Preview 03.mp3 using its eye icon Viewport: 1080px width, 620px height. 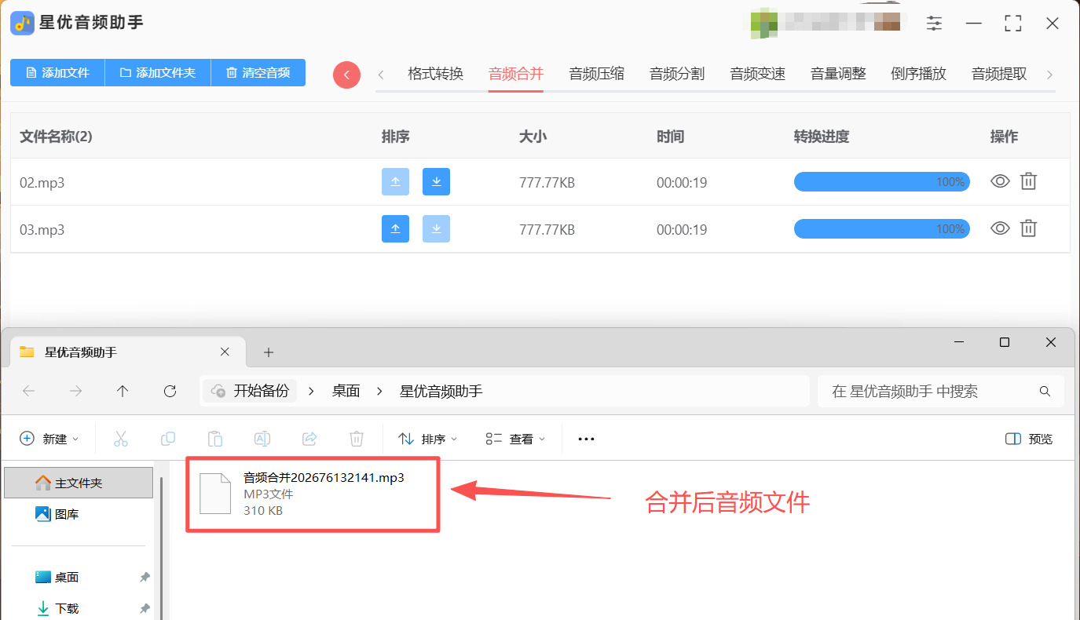pyautogui.click(x=999, y=228)
